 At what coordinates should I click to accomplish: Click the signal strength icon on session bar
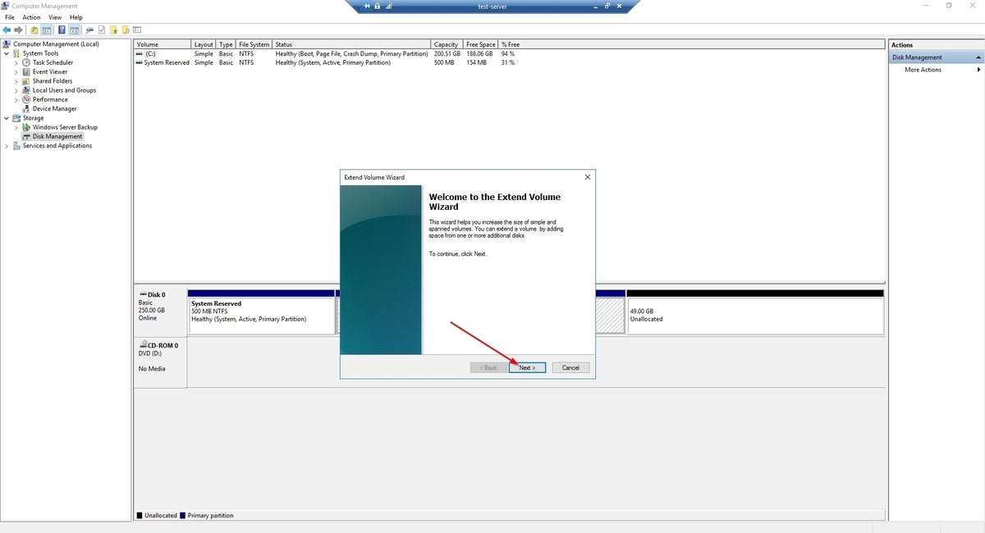coord(387,6)
